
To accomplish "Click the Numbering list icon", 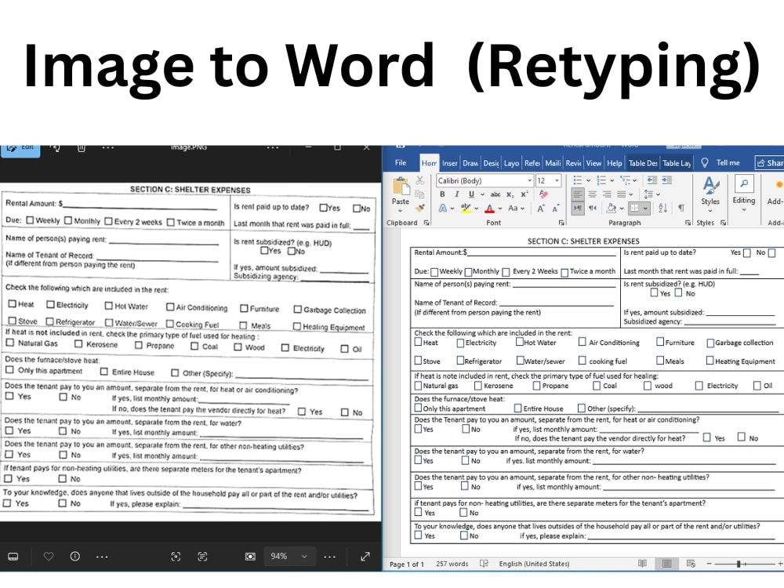I will pyautogui.click(x=601, y=180).
